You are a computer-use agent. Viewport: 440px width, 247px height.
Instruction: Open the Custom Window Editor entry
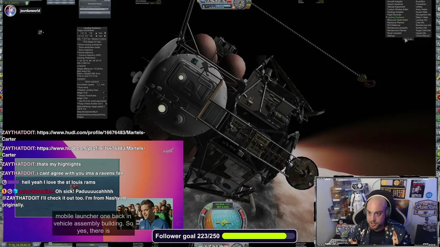398,9
